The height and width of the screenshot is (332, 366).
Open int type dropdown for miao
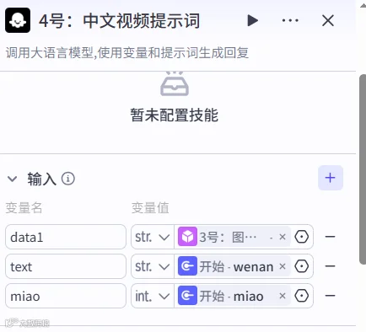[153, 296]
